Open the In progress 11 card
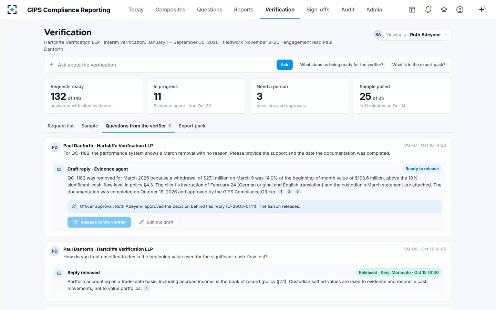The image size is (496, 310). 196,96
